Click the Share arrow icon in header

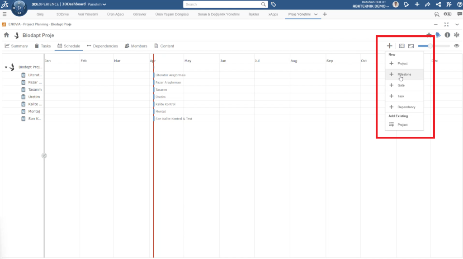click(427, 5)
